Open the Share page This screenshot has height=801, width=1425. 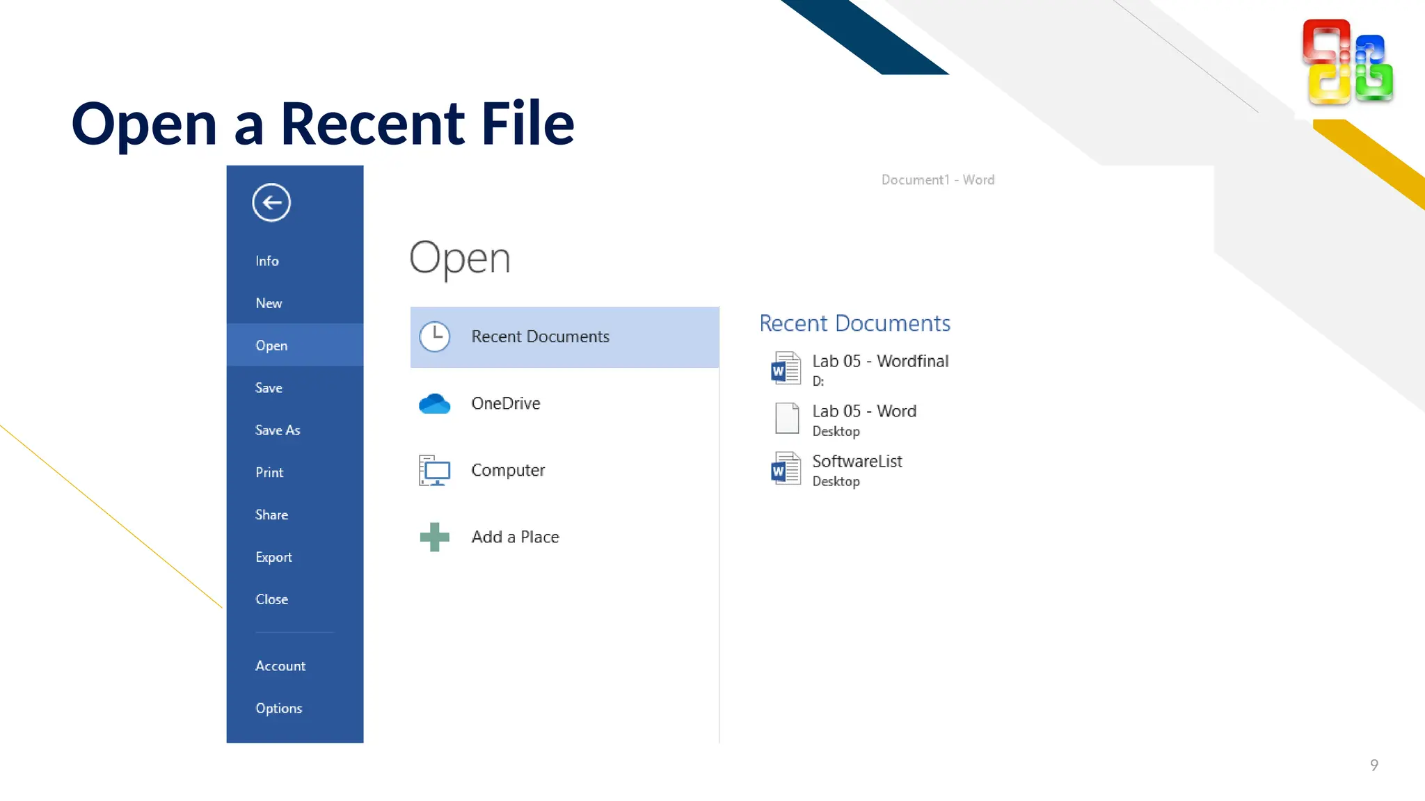pos(271,515)
